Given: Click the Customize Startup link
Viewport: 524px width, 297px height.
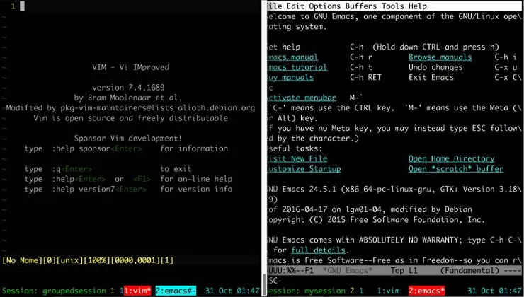Looking at the screenshot, I should (304, 169).
